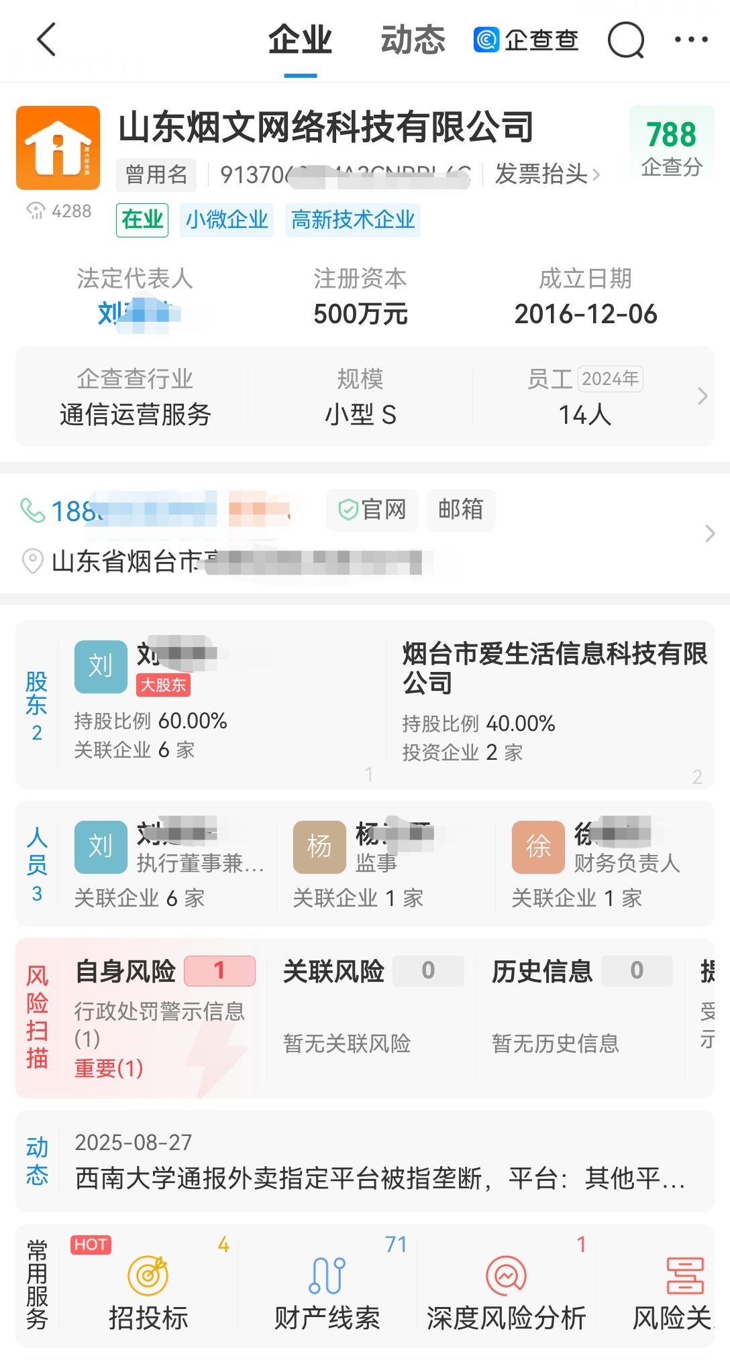Expand employee details arrow beside 14人
The image size is (730, 1360).
[x=702, y=396]
